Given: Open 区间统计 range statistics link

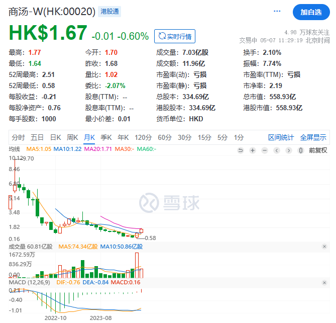Looking at the screenshot, I should pos(281,137).
